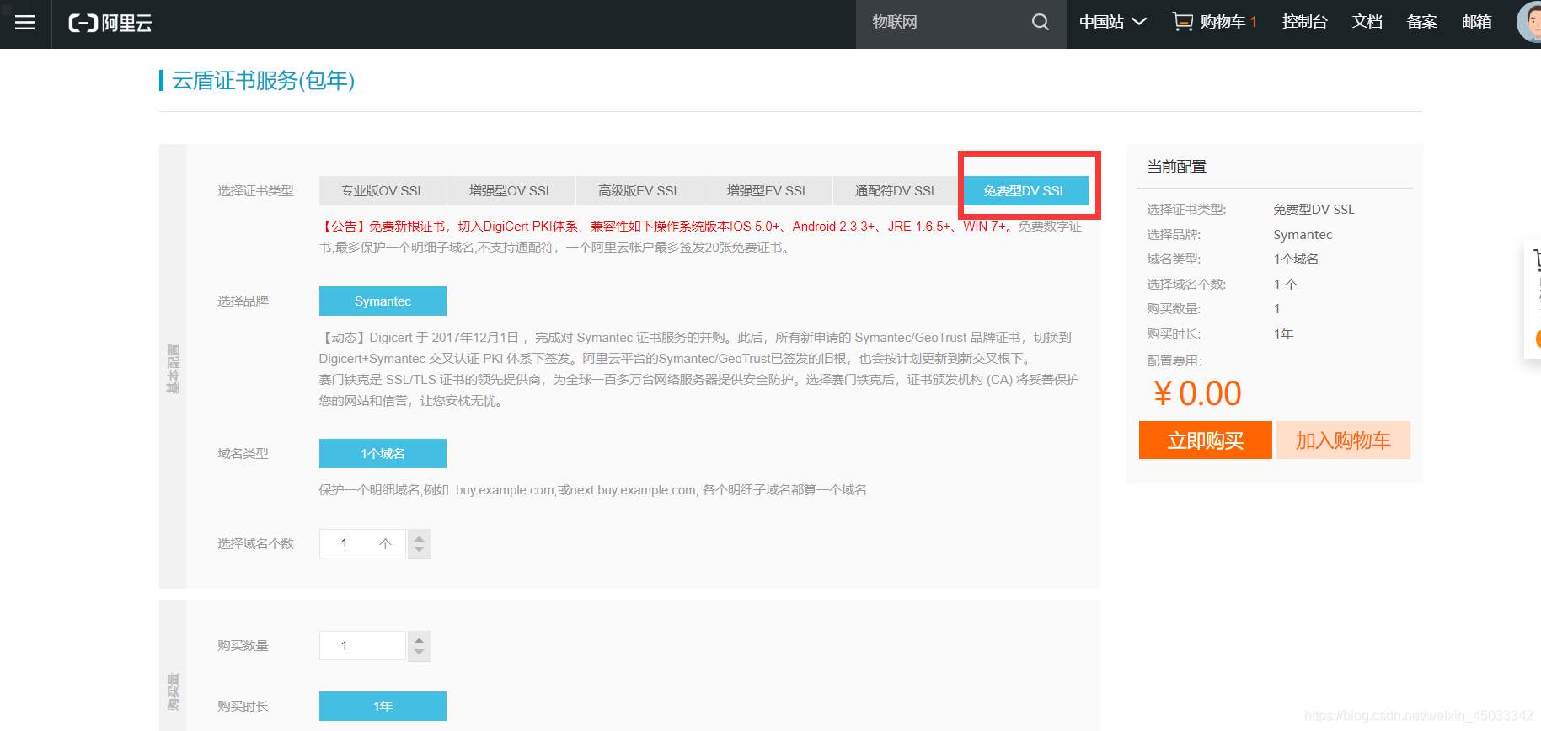Select 增强型EV SSL certificate type

(x=768, y=191)
